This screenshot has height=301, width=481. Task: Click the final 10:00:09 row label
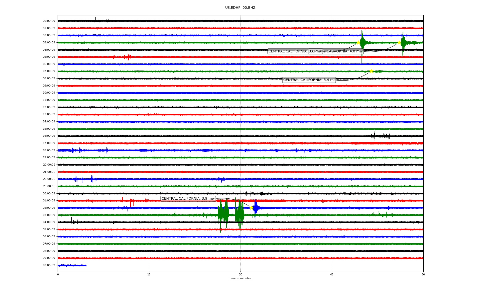[x=49, y=265]
